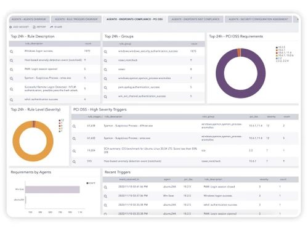Click the magnifier icon for Windows logon success rule
The width and height of the screenshot is (308, 231).
coord(12,52)
